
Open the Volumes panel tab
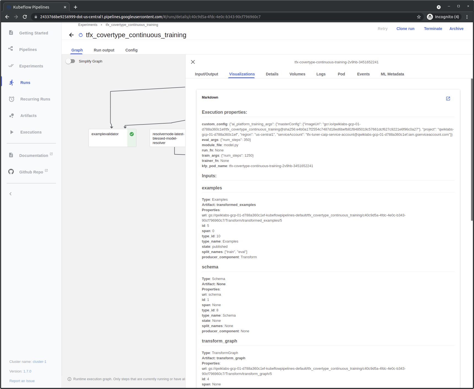click(297, 74)
